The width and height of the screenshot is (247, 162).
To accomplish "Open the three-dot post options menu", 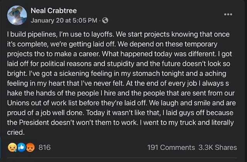I will (228, 14).
